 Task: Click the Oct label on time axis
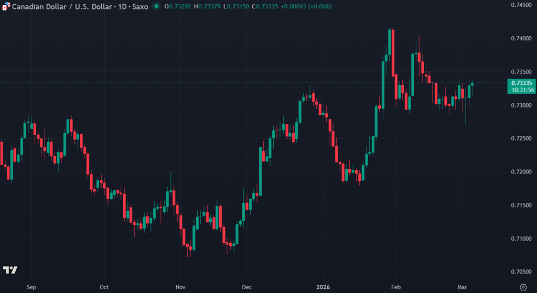[104, 287]
